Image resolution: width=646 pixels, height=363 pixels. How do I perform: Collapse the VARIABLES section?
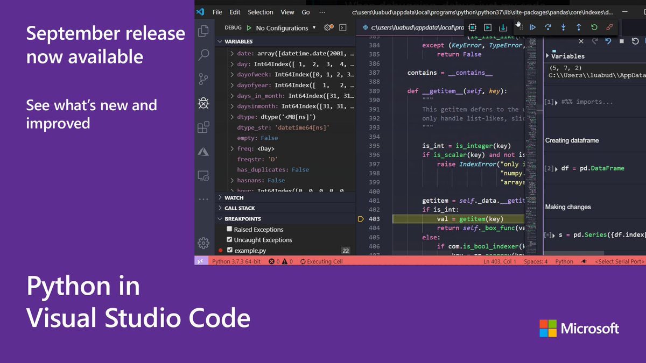[x=285, y=41]
